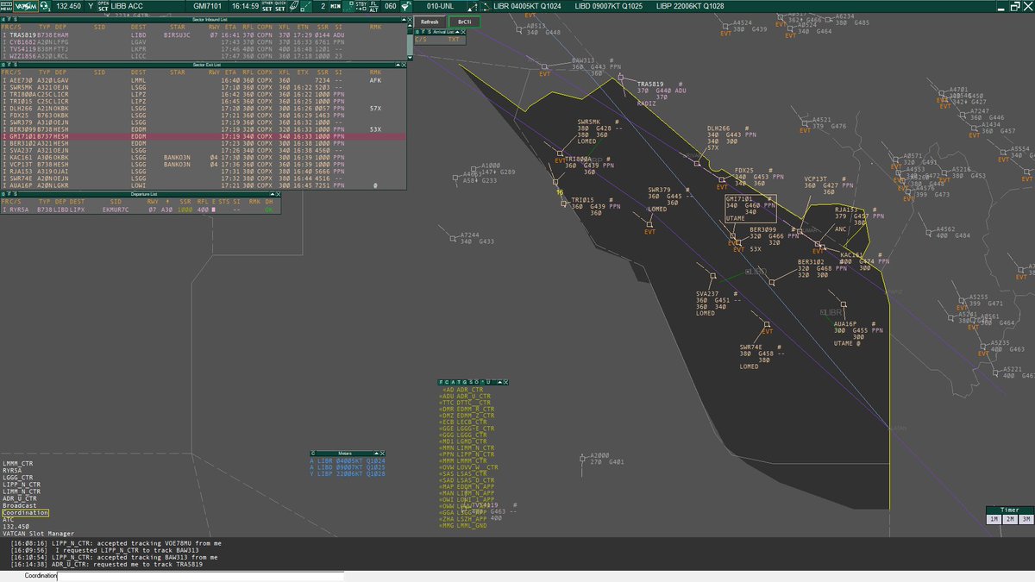Select the pencil drawing tool

[x=293, y=6]
